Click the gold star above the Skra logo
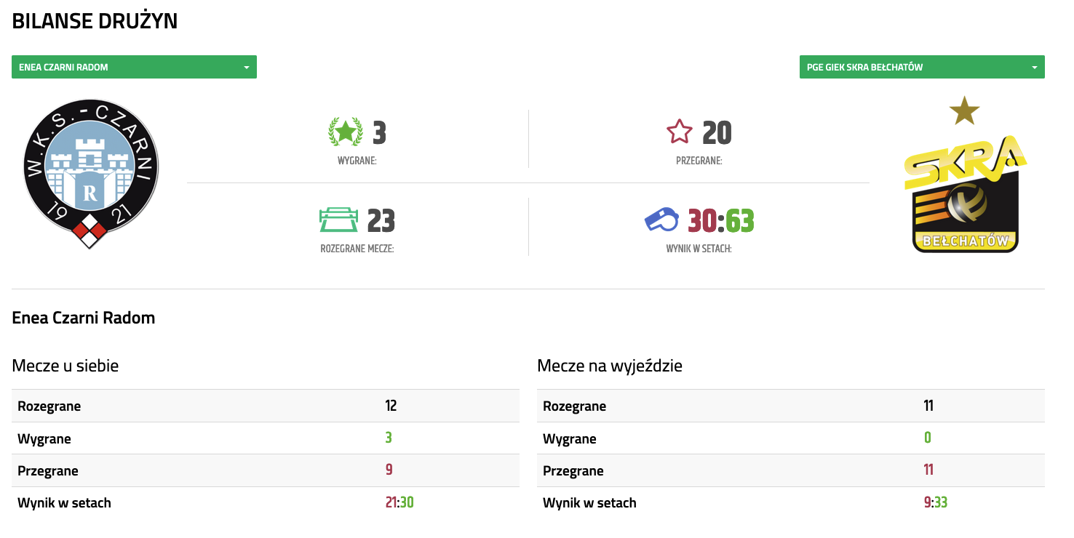Screen dimensions: 1074x538 (964, 111)
